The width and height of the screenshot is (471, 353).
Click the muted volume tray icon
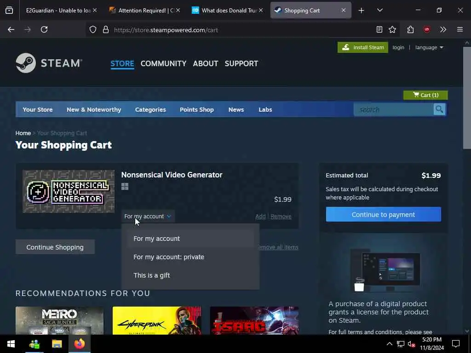pos(411,344)
